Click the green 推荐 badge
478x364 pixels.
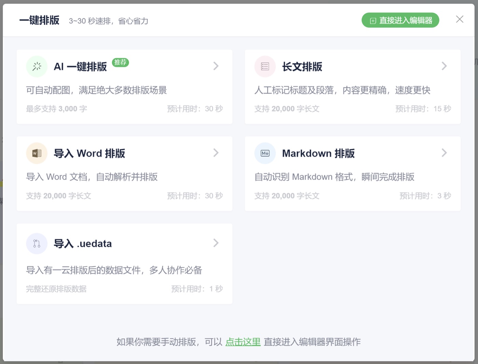tap(121, 62)
